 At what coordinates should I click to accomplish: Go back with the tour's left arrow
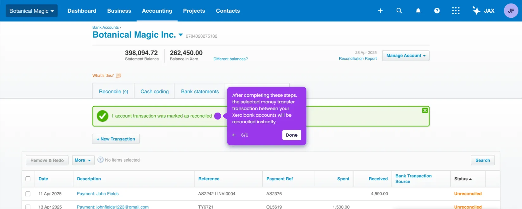(x=234, y=135)
